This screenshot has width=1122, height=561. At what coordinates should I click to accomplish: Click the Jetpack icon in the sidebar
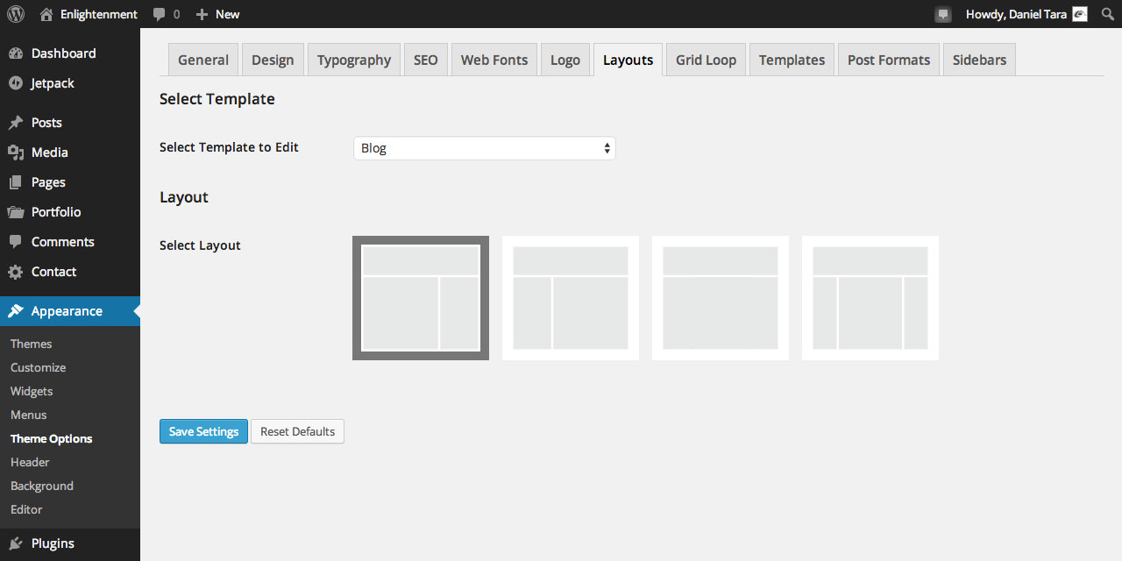coord(19,83)
